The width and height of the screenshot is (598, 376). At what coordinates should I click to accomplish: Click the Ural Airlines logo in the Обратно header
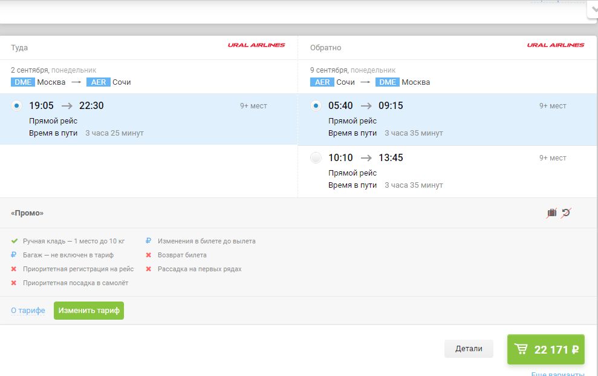click(556, 45)
